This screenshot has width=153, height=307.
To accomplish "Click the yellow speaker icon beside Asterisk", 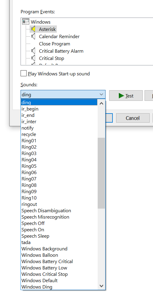I will (33, 29).
